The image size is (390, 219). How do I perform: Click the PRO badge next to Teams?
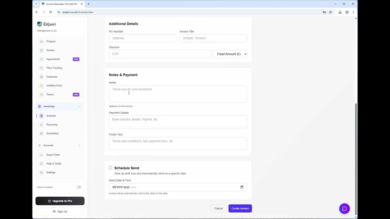click(76, 94)
